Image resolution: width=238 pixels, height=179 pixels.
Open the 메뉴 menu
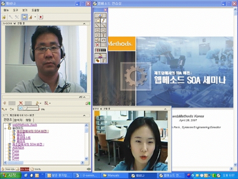click(x=6, y=10)
